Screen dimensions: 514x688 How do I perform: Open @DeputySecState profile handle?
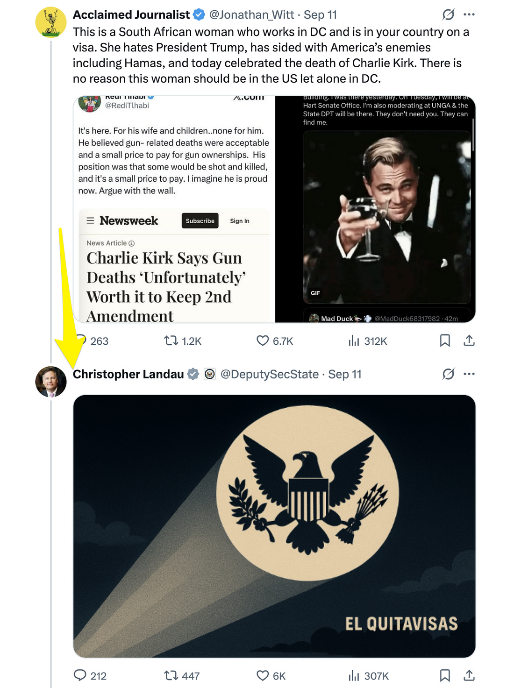(269, 374)
